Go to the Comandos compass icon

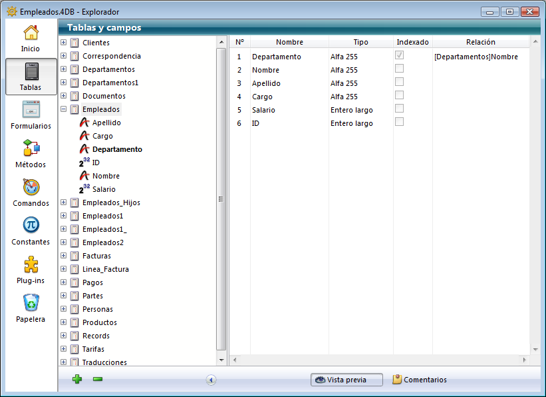tap(31, 187)
